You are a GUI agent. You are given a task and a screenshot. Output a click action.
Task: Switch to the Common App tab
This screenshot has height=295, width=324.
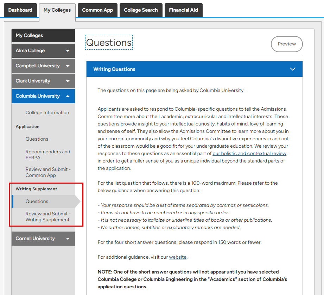coord(97,10)
